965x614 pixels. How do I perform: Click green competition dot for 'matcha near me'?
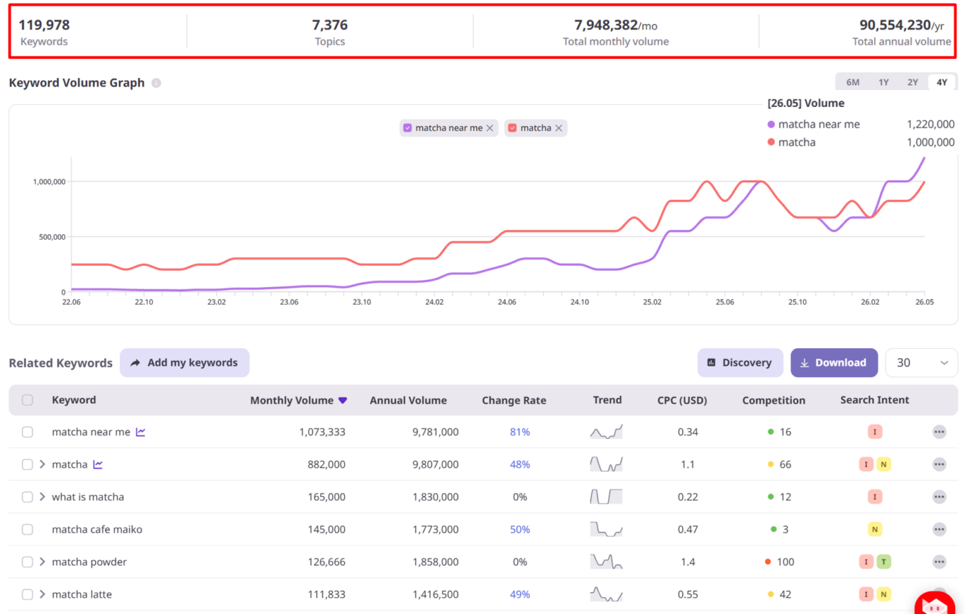coord(771,432)
